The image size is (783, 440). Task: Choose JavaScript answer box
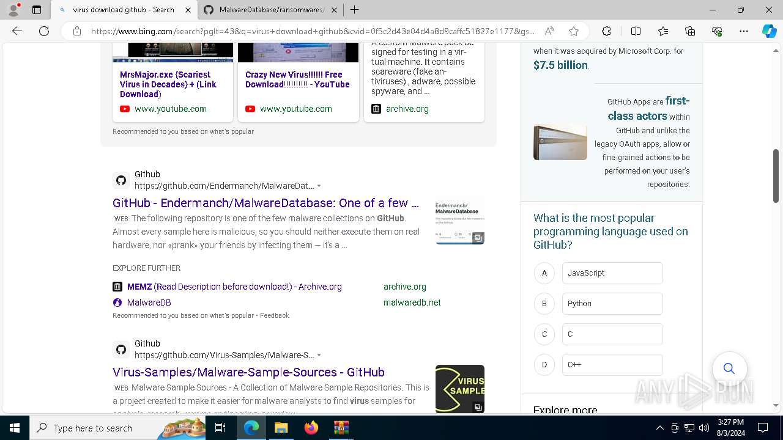click(x=612, y=273)
